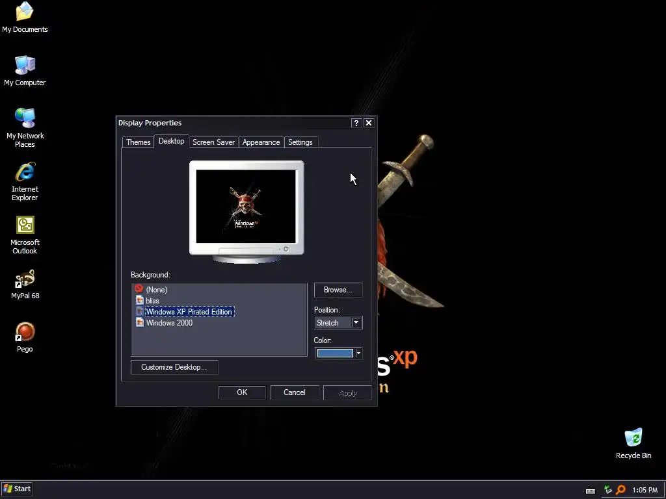The image size is (666, 499).
Task: Switch to the Themes tab
Action: pyautogui.click(x=138, y=142)
